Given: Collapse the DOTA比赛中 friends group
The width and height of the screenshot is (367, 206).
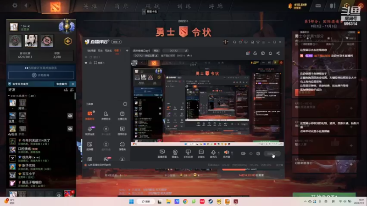Looking at the screenshot, I should click(x=22, y=96).
